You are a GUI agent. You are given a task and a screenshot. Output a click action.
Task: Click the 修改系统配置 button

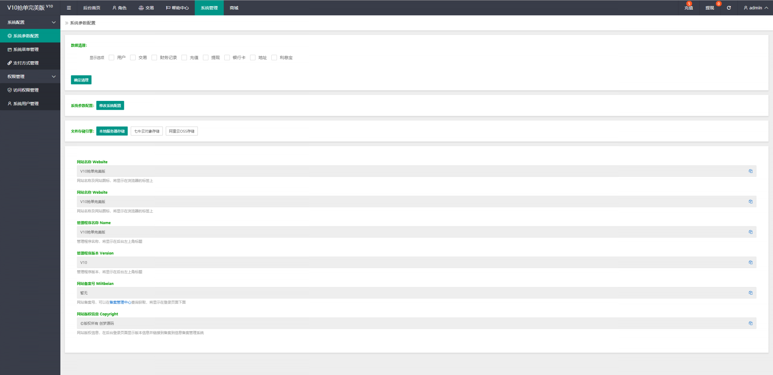pyautogui.click(x=110, y=106)
